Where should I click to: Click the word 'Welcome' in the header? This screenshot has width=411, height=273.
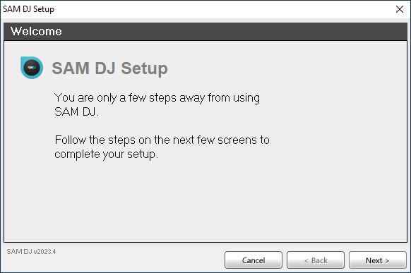36,32
